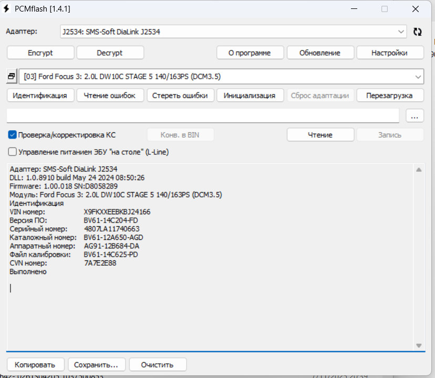Toggle the Проверка/корректировка КС checkbox
The height and width of the screenshot is (378, 435).
coord(13,135)
